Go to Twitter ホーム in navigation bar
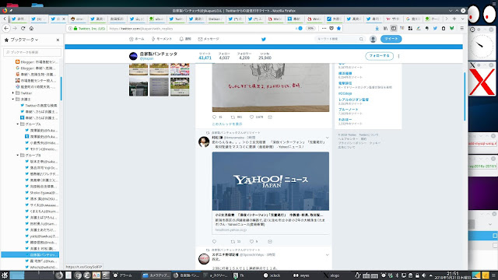 [137, 39]
